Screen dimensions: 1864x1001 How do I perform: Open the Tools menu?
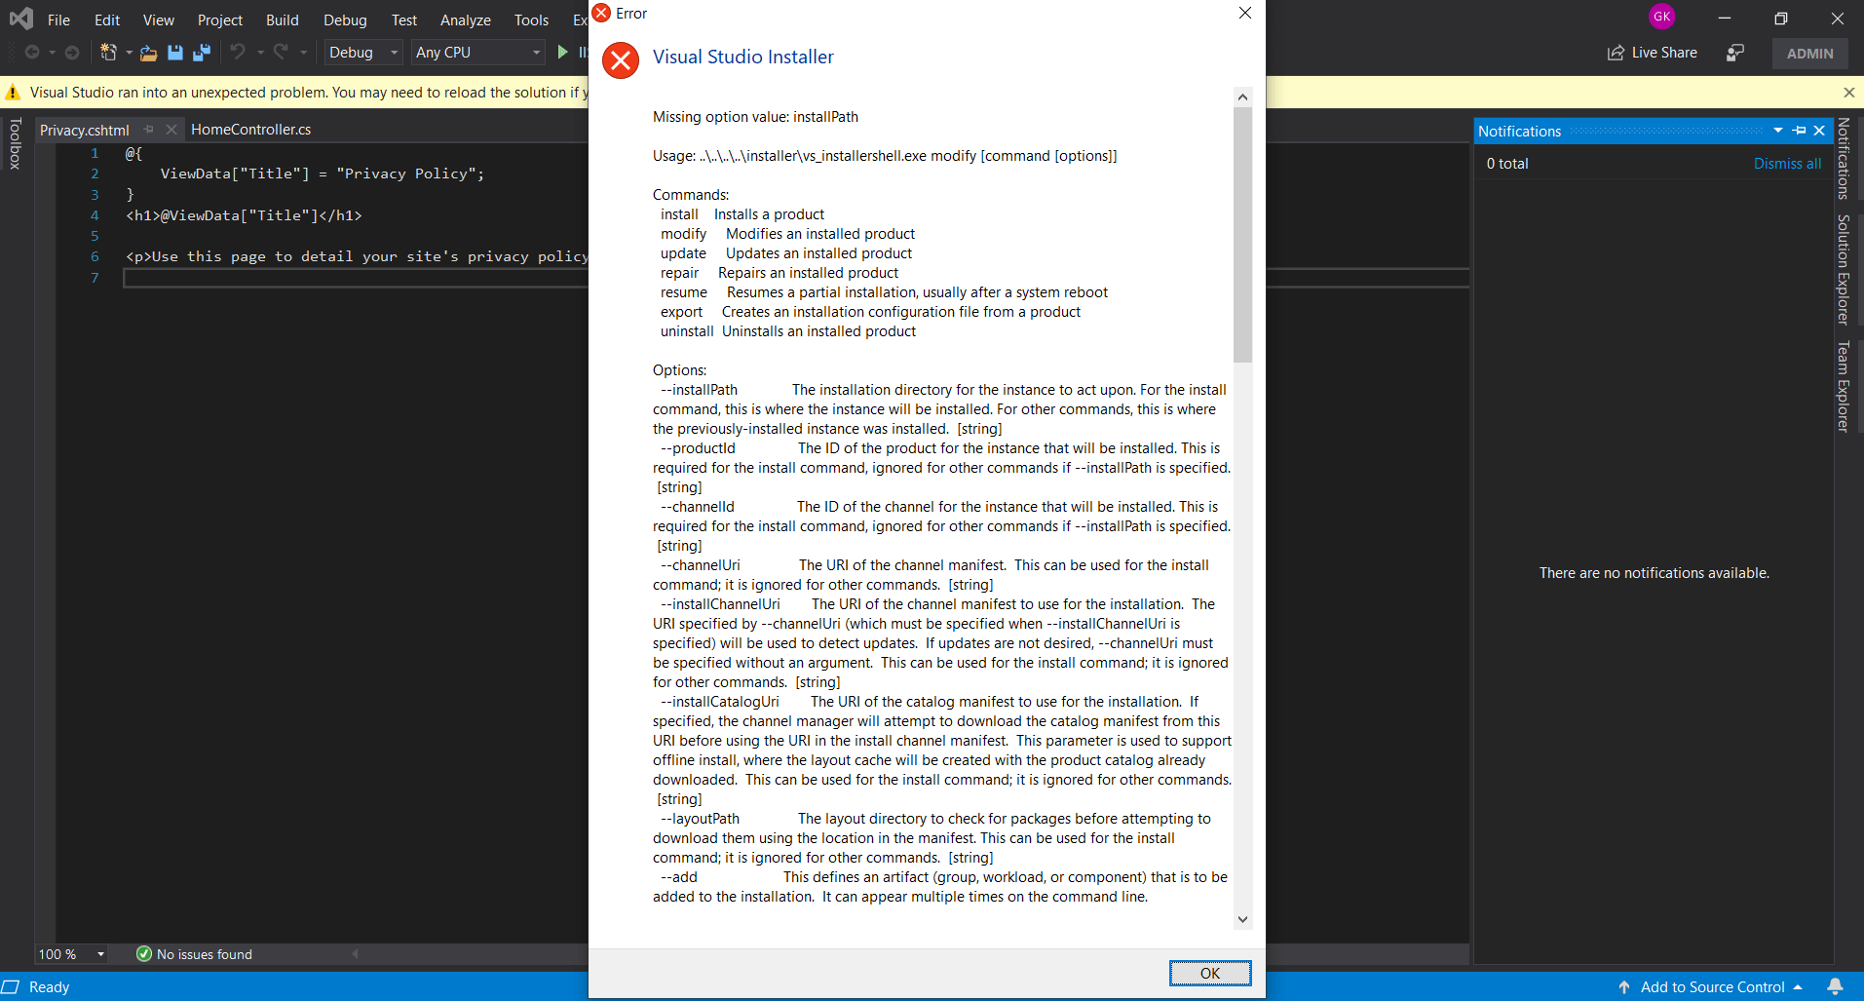tap(532, 19)
